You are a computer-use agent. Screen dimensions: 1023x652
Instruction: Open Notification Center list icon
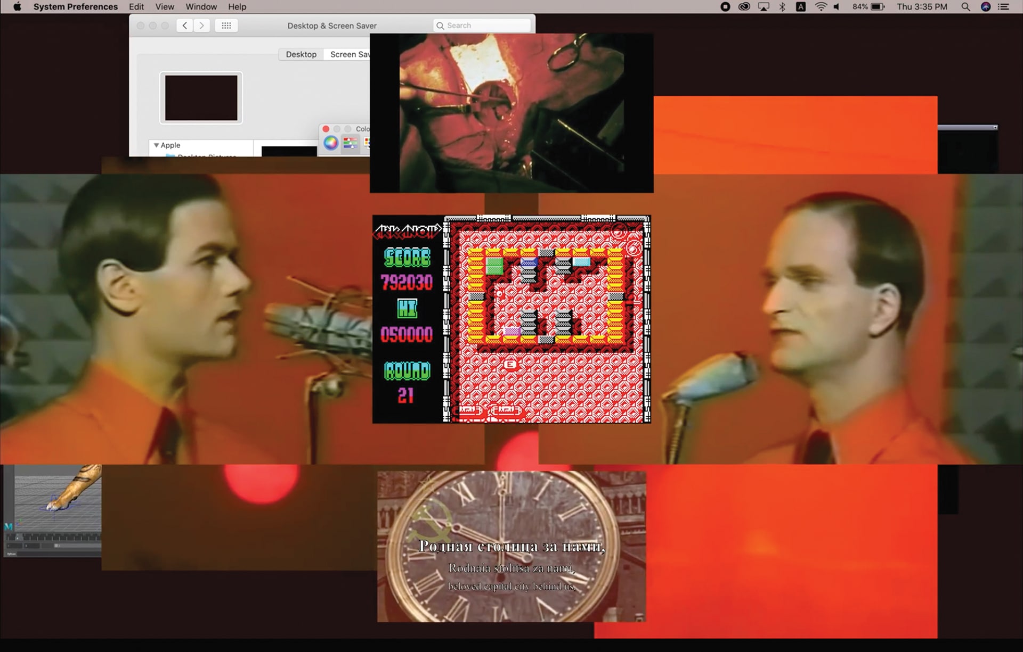(1004, 7)
